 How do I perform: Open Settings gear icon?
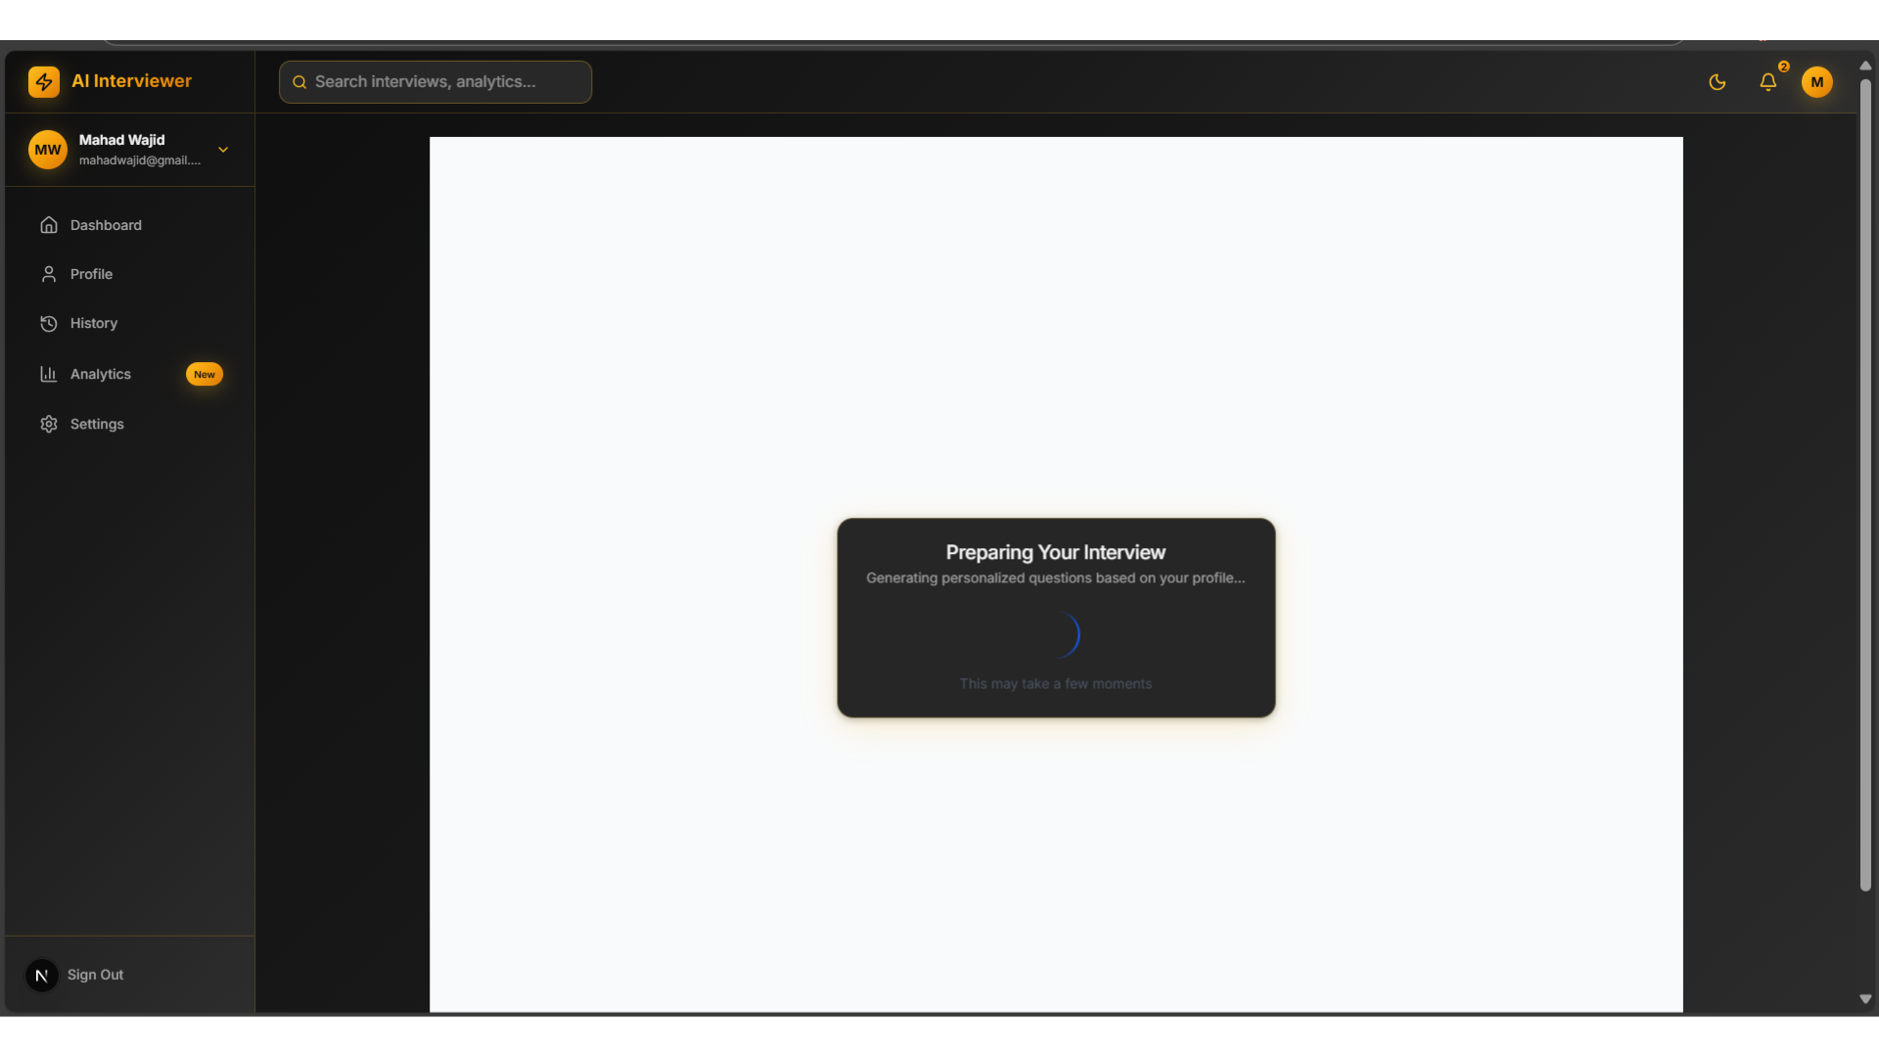tap(49, 424)
